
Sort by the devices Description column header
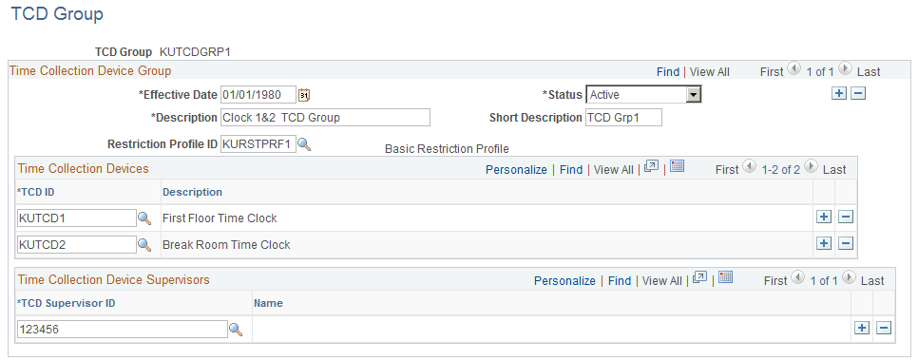point(192,192)
